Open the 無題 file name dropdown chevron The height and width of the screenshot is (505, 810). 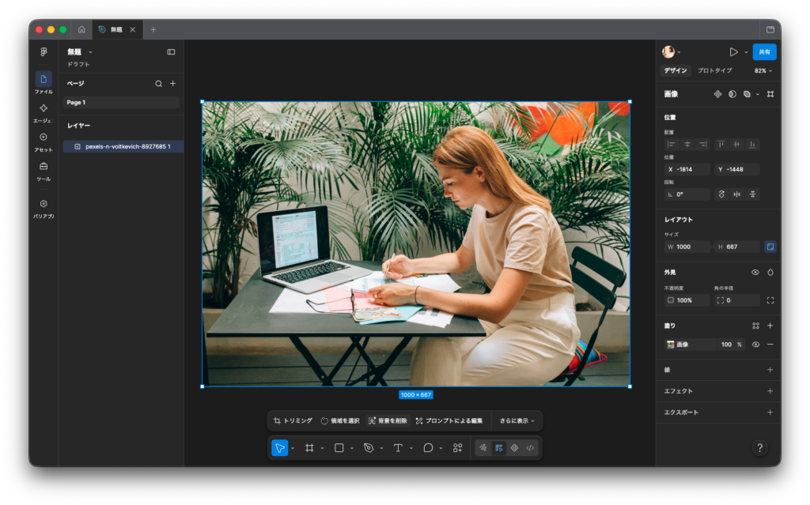coord(90,52)
